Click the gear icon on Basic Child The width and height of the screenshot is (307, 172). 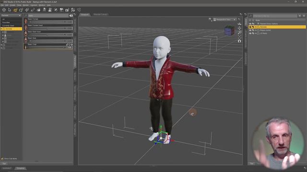click(x=72, y=44)
